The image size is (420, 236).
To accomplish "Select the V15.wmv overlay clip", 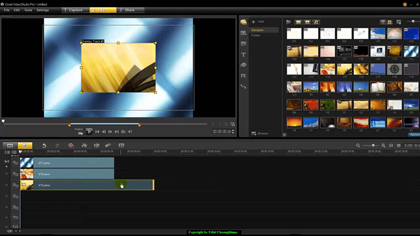I will (x=87, y=185).
